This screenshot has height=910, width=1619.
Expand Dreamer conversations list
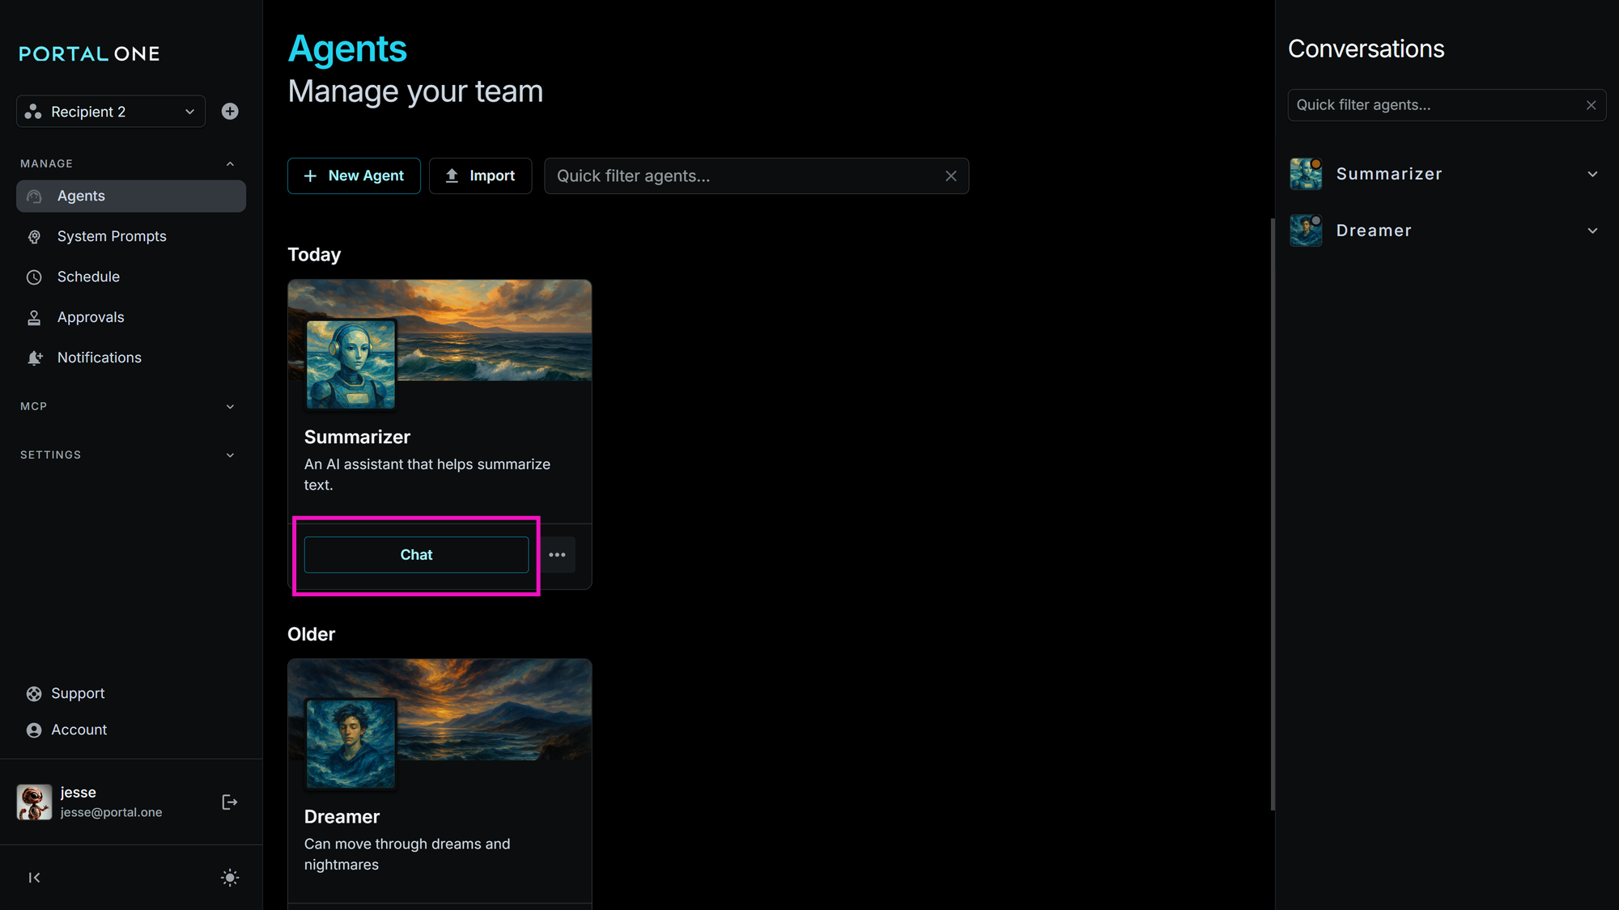tap(1591, 231)
